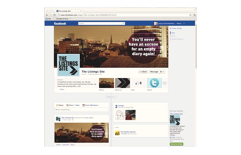Open the About link under the description

click(62, 89)
